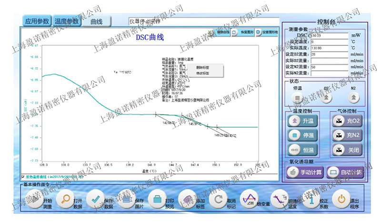This screenshot has width=381, height=224.
Task: Open 打印预览 print preview icon
Action: (156, 201)
